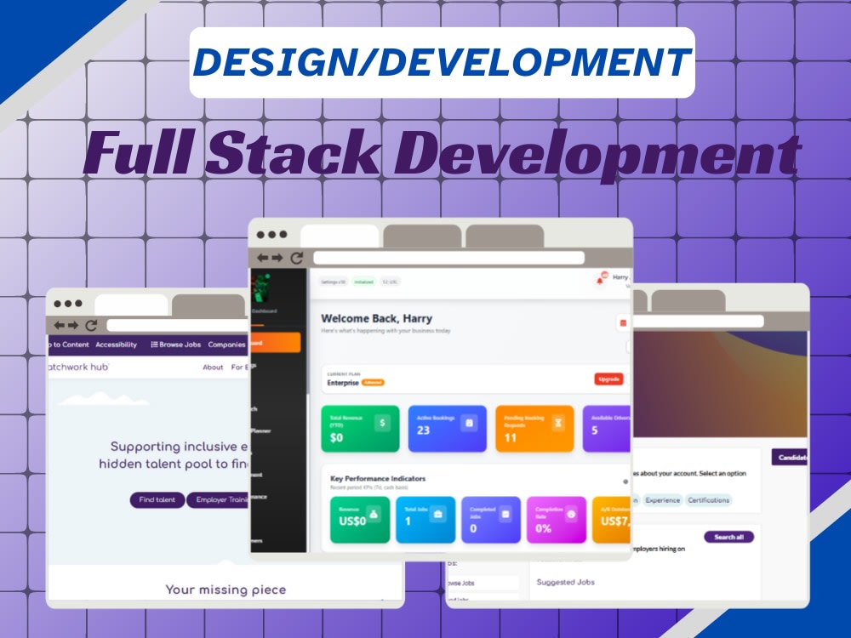Viewport: 851px width, 638px height.
Task: Click the back arrow in the center browser window
Action: [x=263, y=258]
